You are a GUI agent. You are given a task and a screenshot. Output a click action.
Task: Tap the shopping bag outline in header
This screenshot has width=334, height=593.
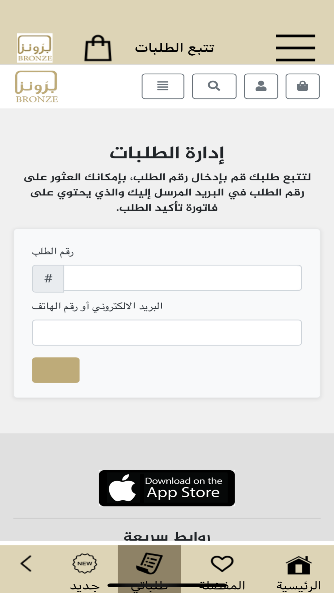(x=98, y=48)
